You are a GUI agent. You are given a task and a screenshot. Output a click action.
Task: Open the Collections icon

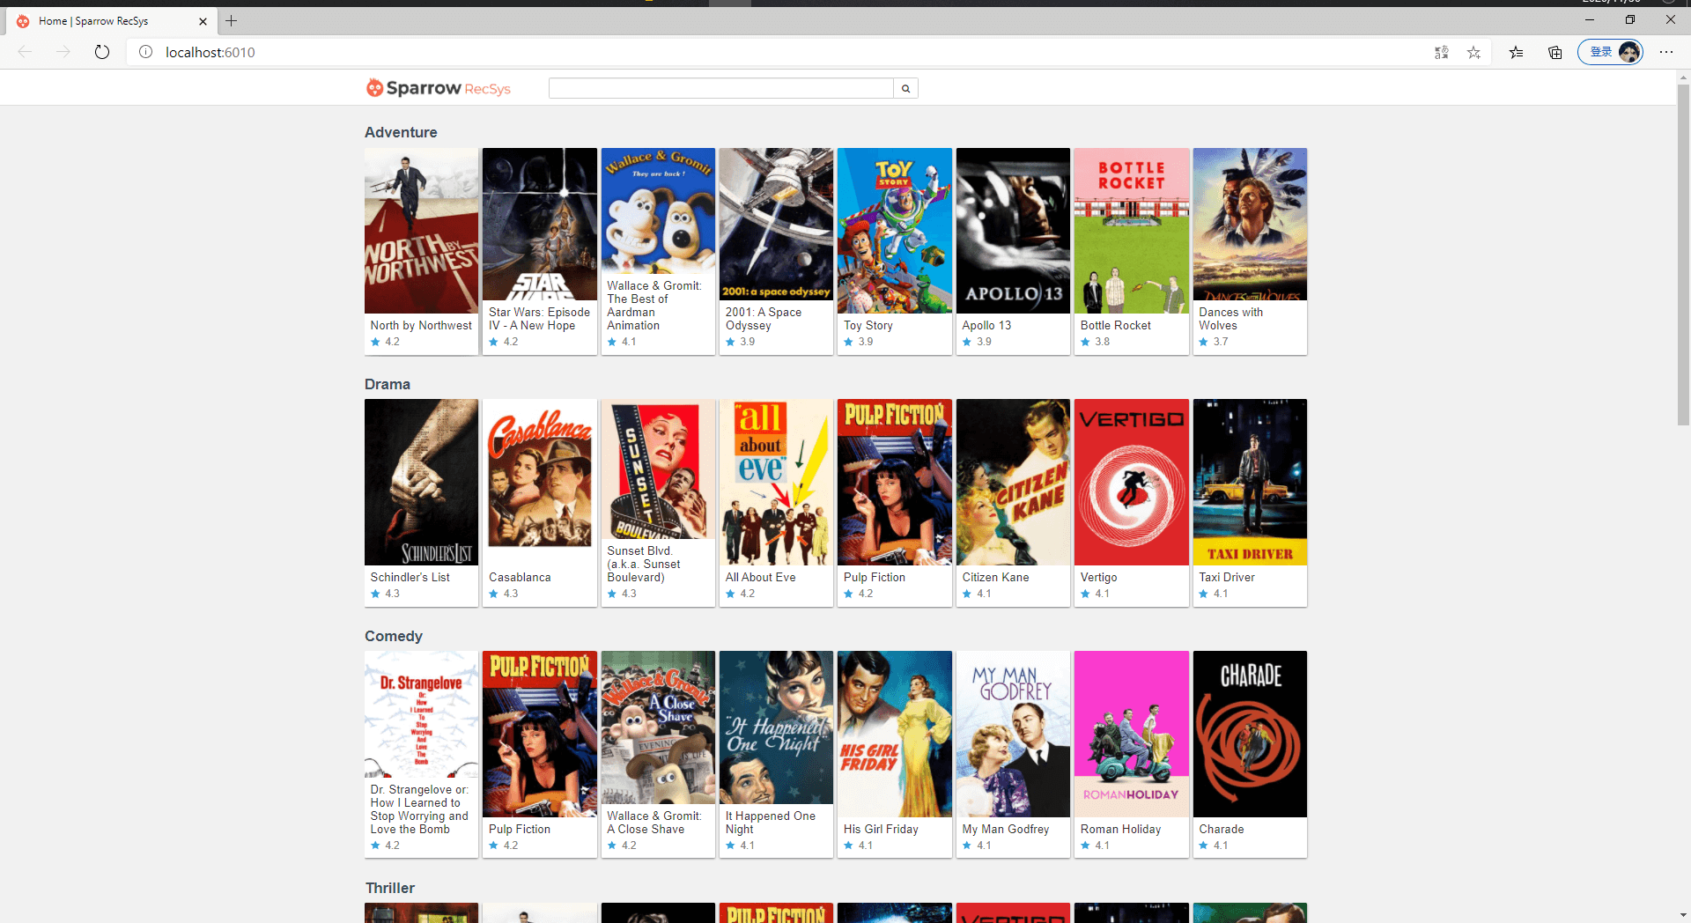point(1555,52)
